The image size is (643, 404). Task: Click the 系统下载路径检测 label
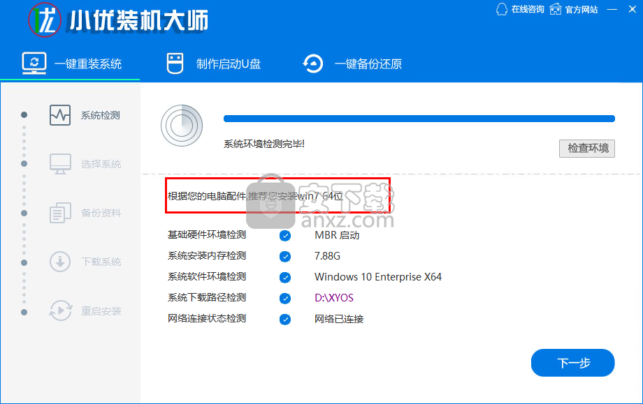click(207, 297)
